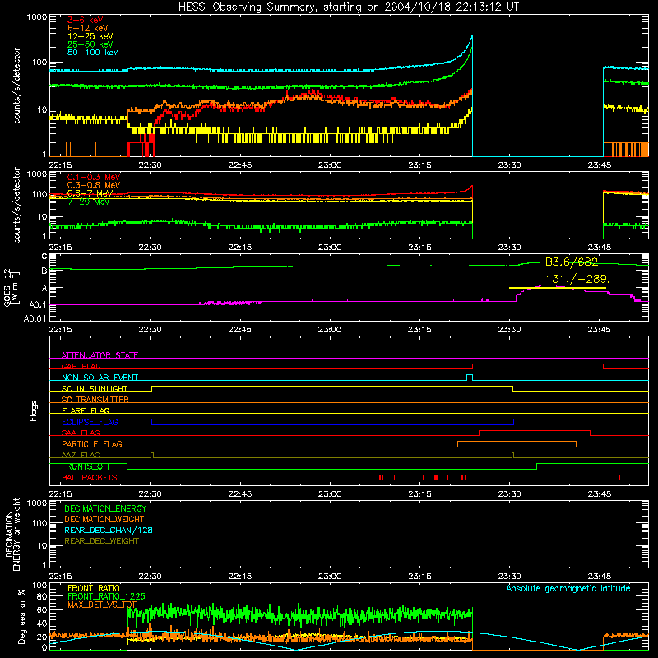
Task: Click the SC_TRANSMITTER flag label
Action: click(95, 400)
